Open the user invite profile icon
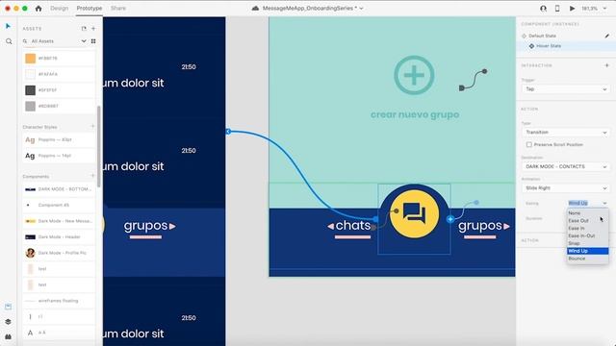The width and height of the screenshot is (616, 346). click(x=543, y=9)
